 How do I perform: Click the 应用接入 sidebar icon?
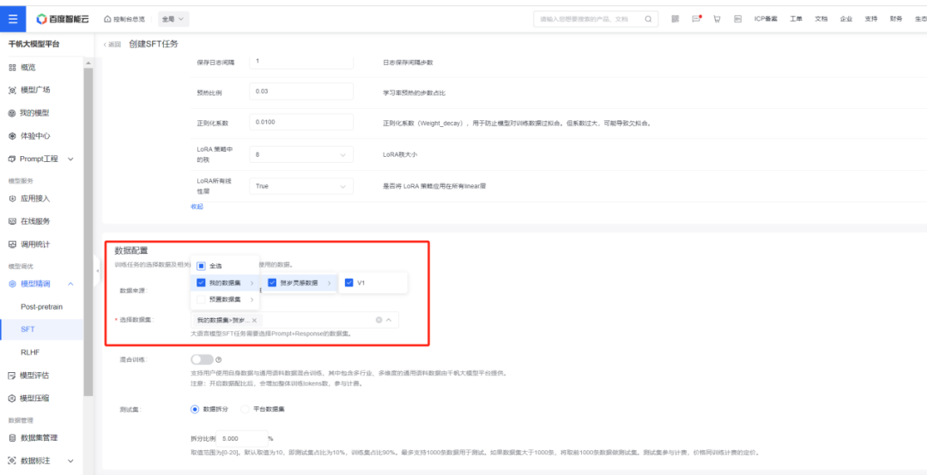[x=12, y=199]
